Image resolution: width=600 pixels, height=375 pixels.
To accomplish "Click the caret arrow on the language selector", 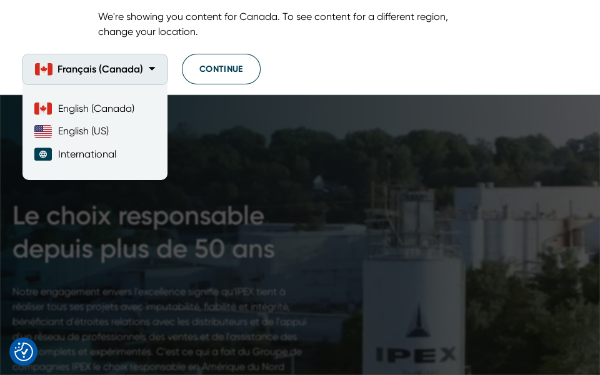I will point(151,69).
